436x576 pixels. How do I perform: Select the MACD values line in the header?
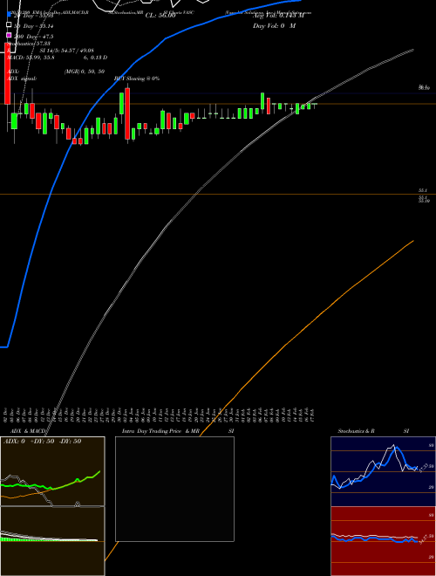58,58
